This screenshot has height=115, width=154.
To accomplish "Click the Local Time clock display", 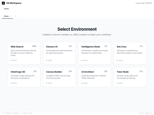I will click(144, 3).
